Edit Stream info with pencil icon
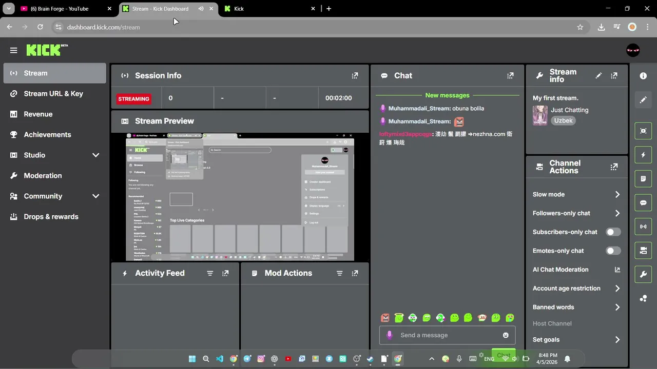 (x=598, y=76)
